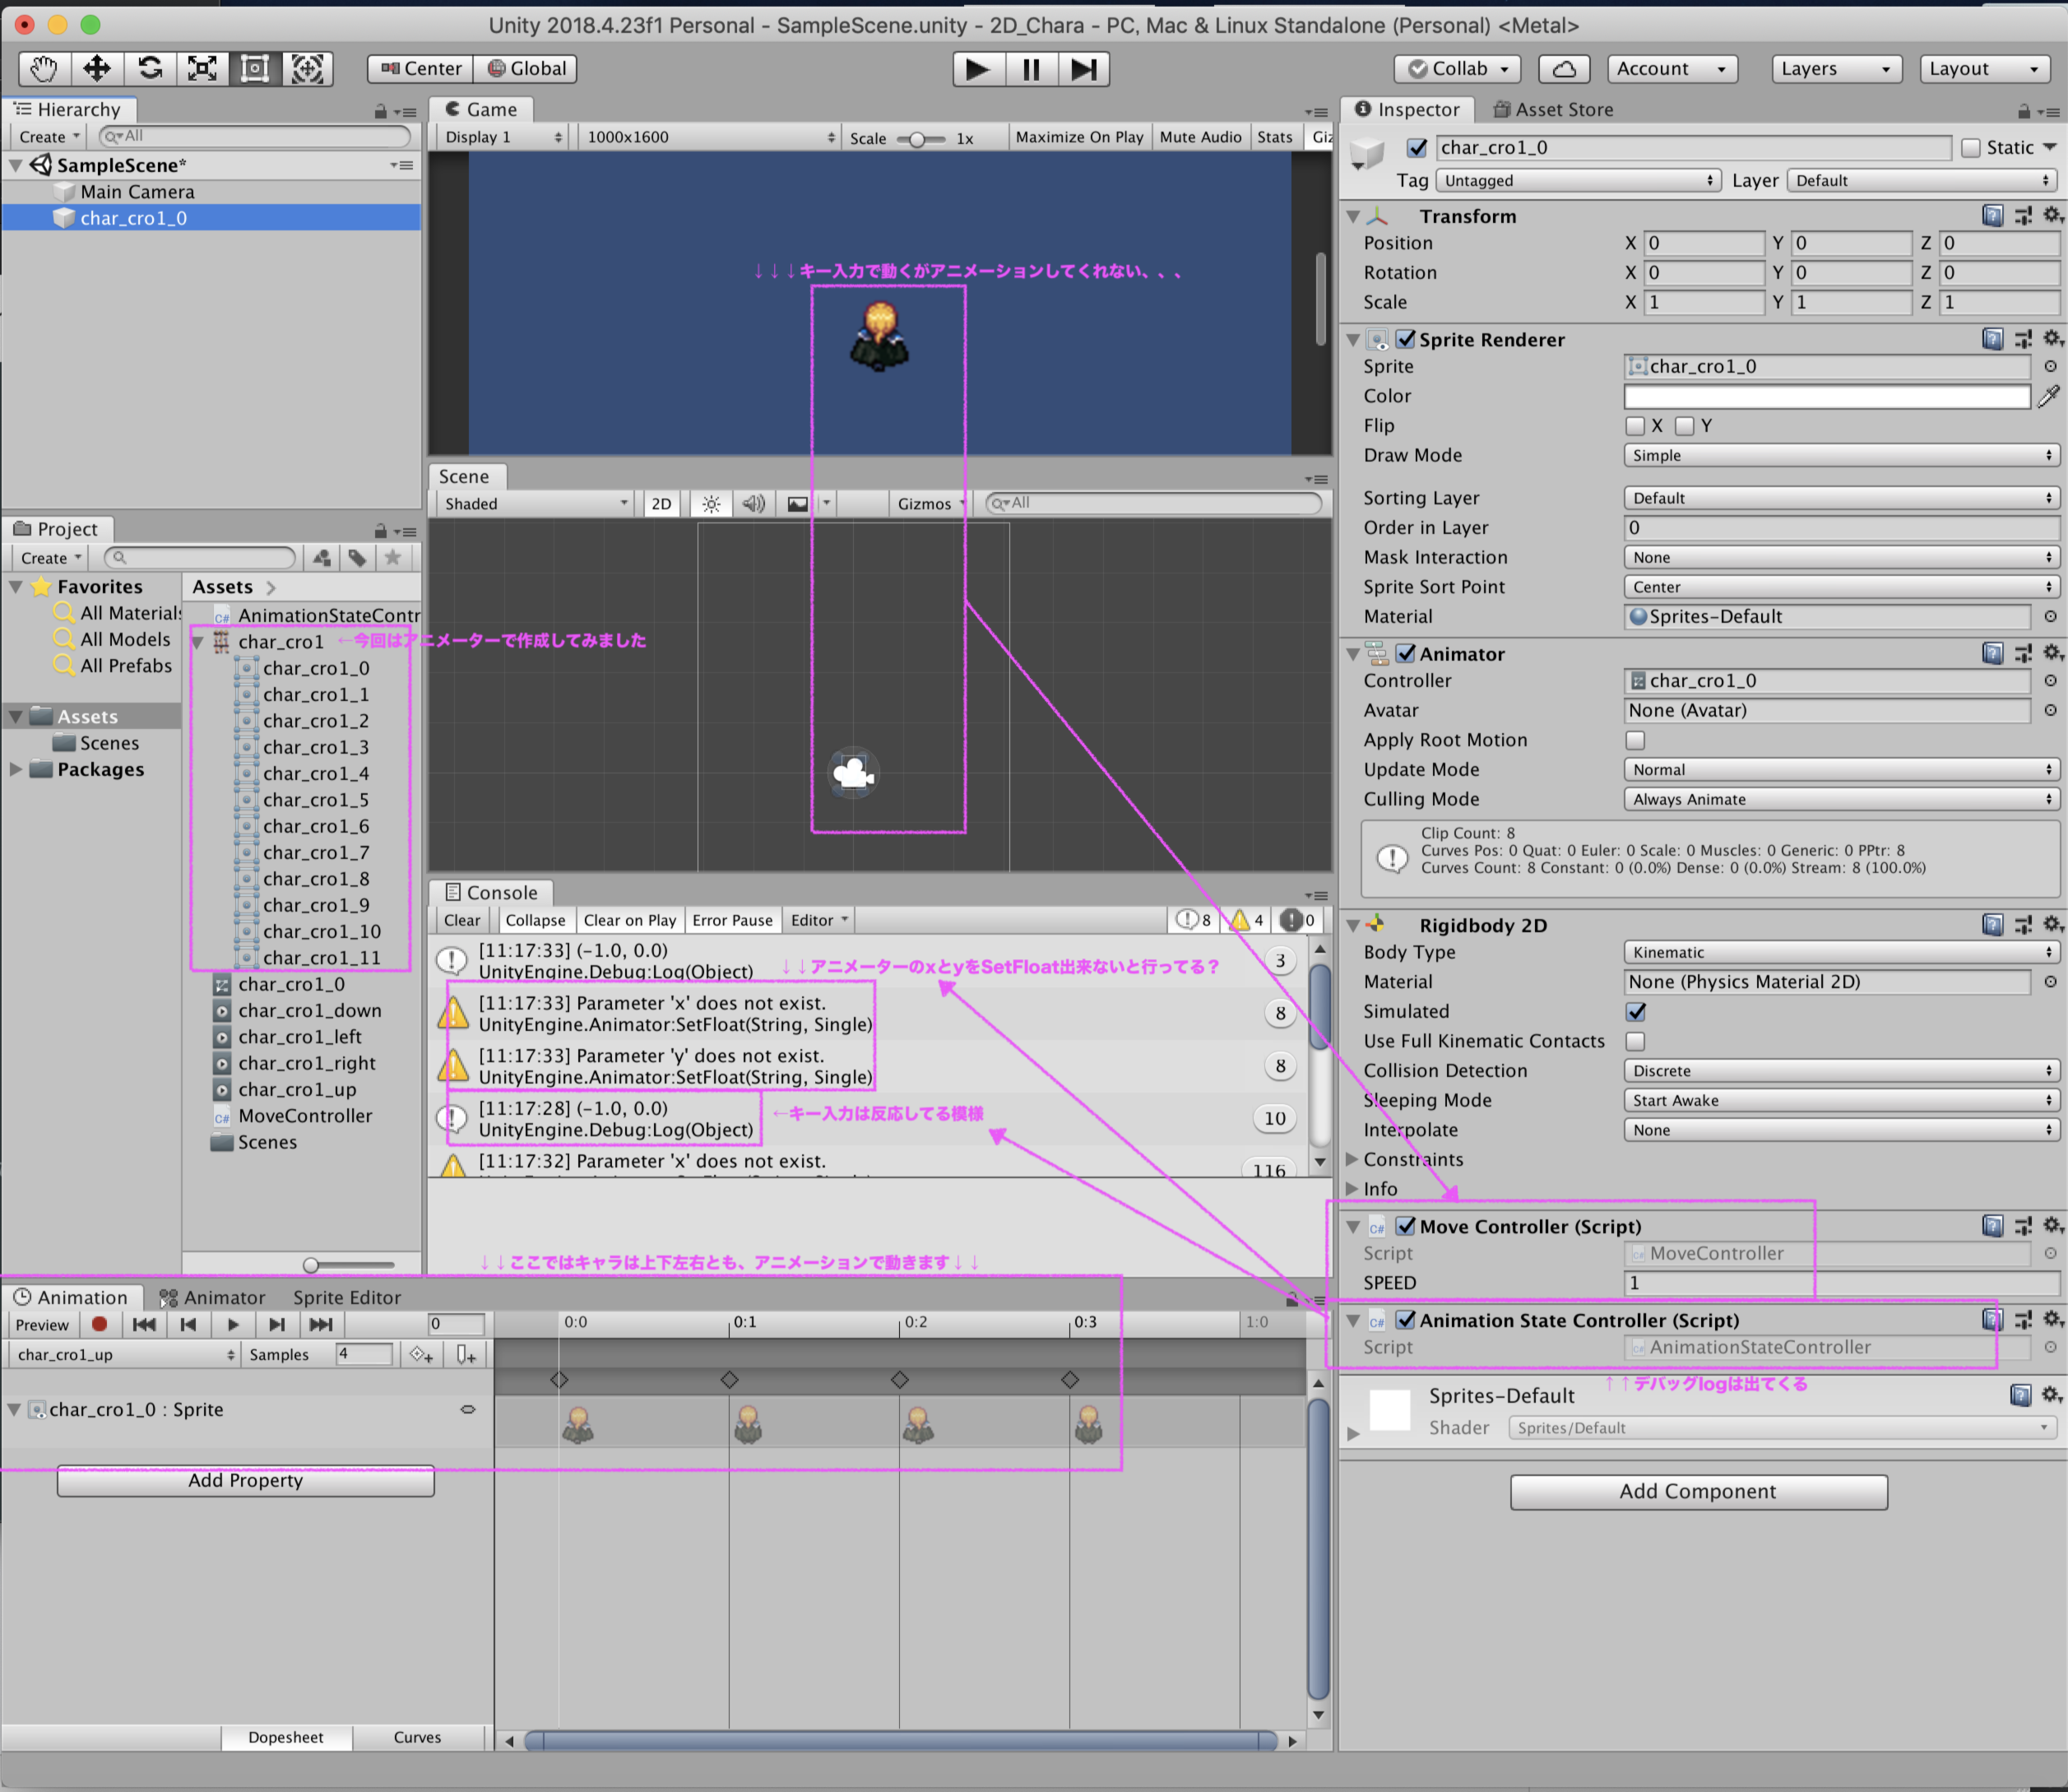Click the scene effects image icon

tap(798, 503)
